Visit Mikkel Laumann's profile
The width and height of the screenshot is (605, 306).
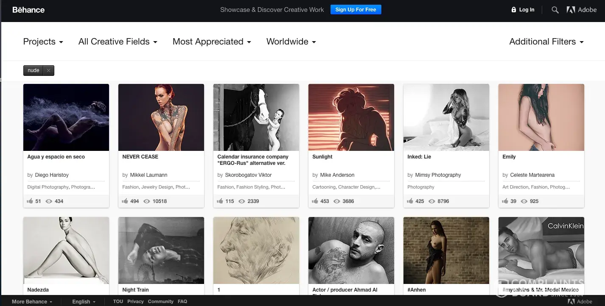[x=148, y=175]
